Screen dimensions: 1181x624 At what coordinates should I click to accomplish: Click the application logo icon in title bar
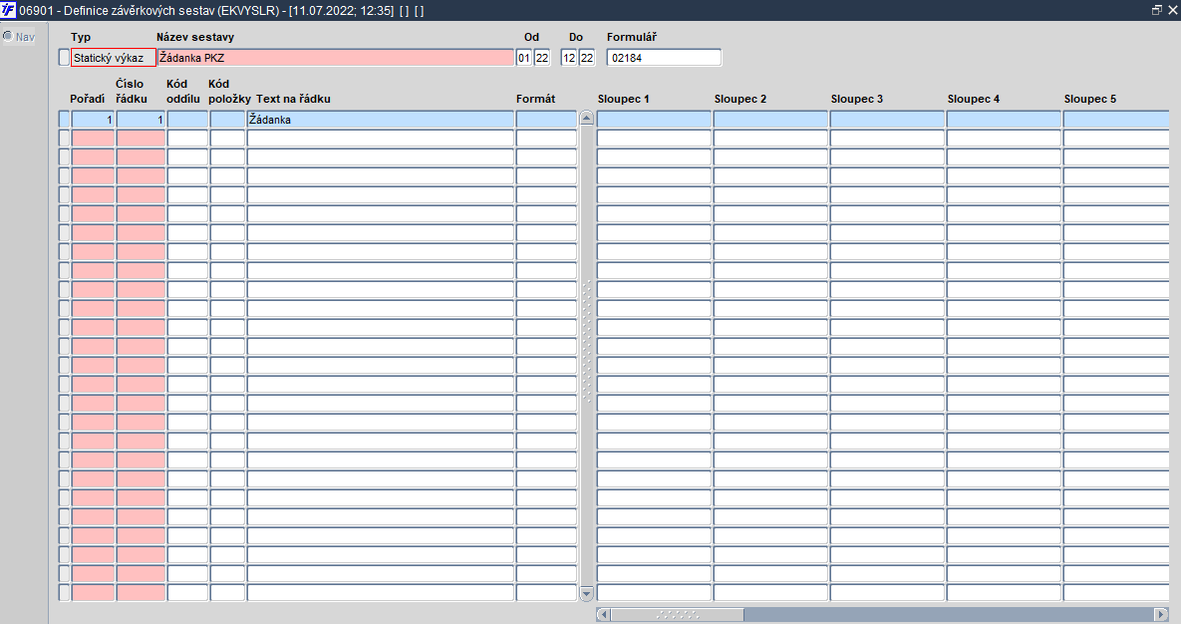(x=8, y=11)
